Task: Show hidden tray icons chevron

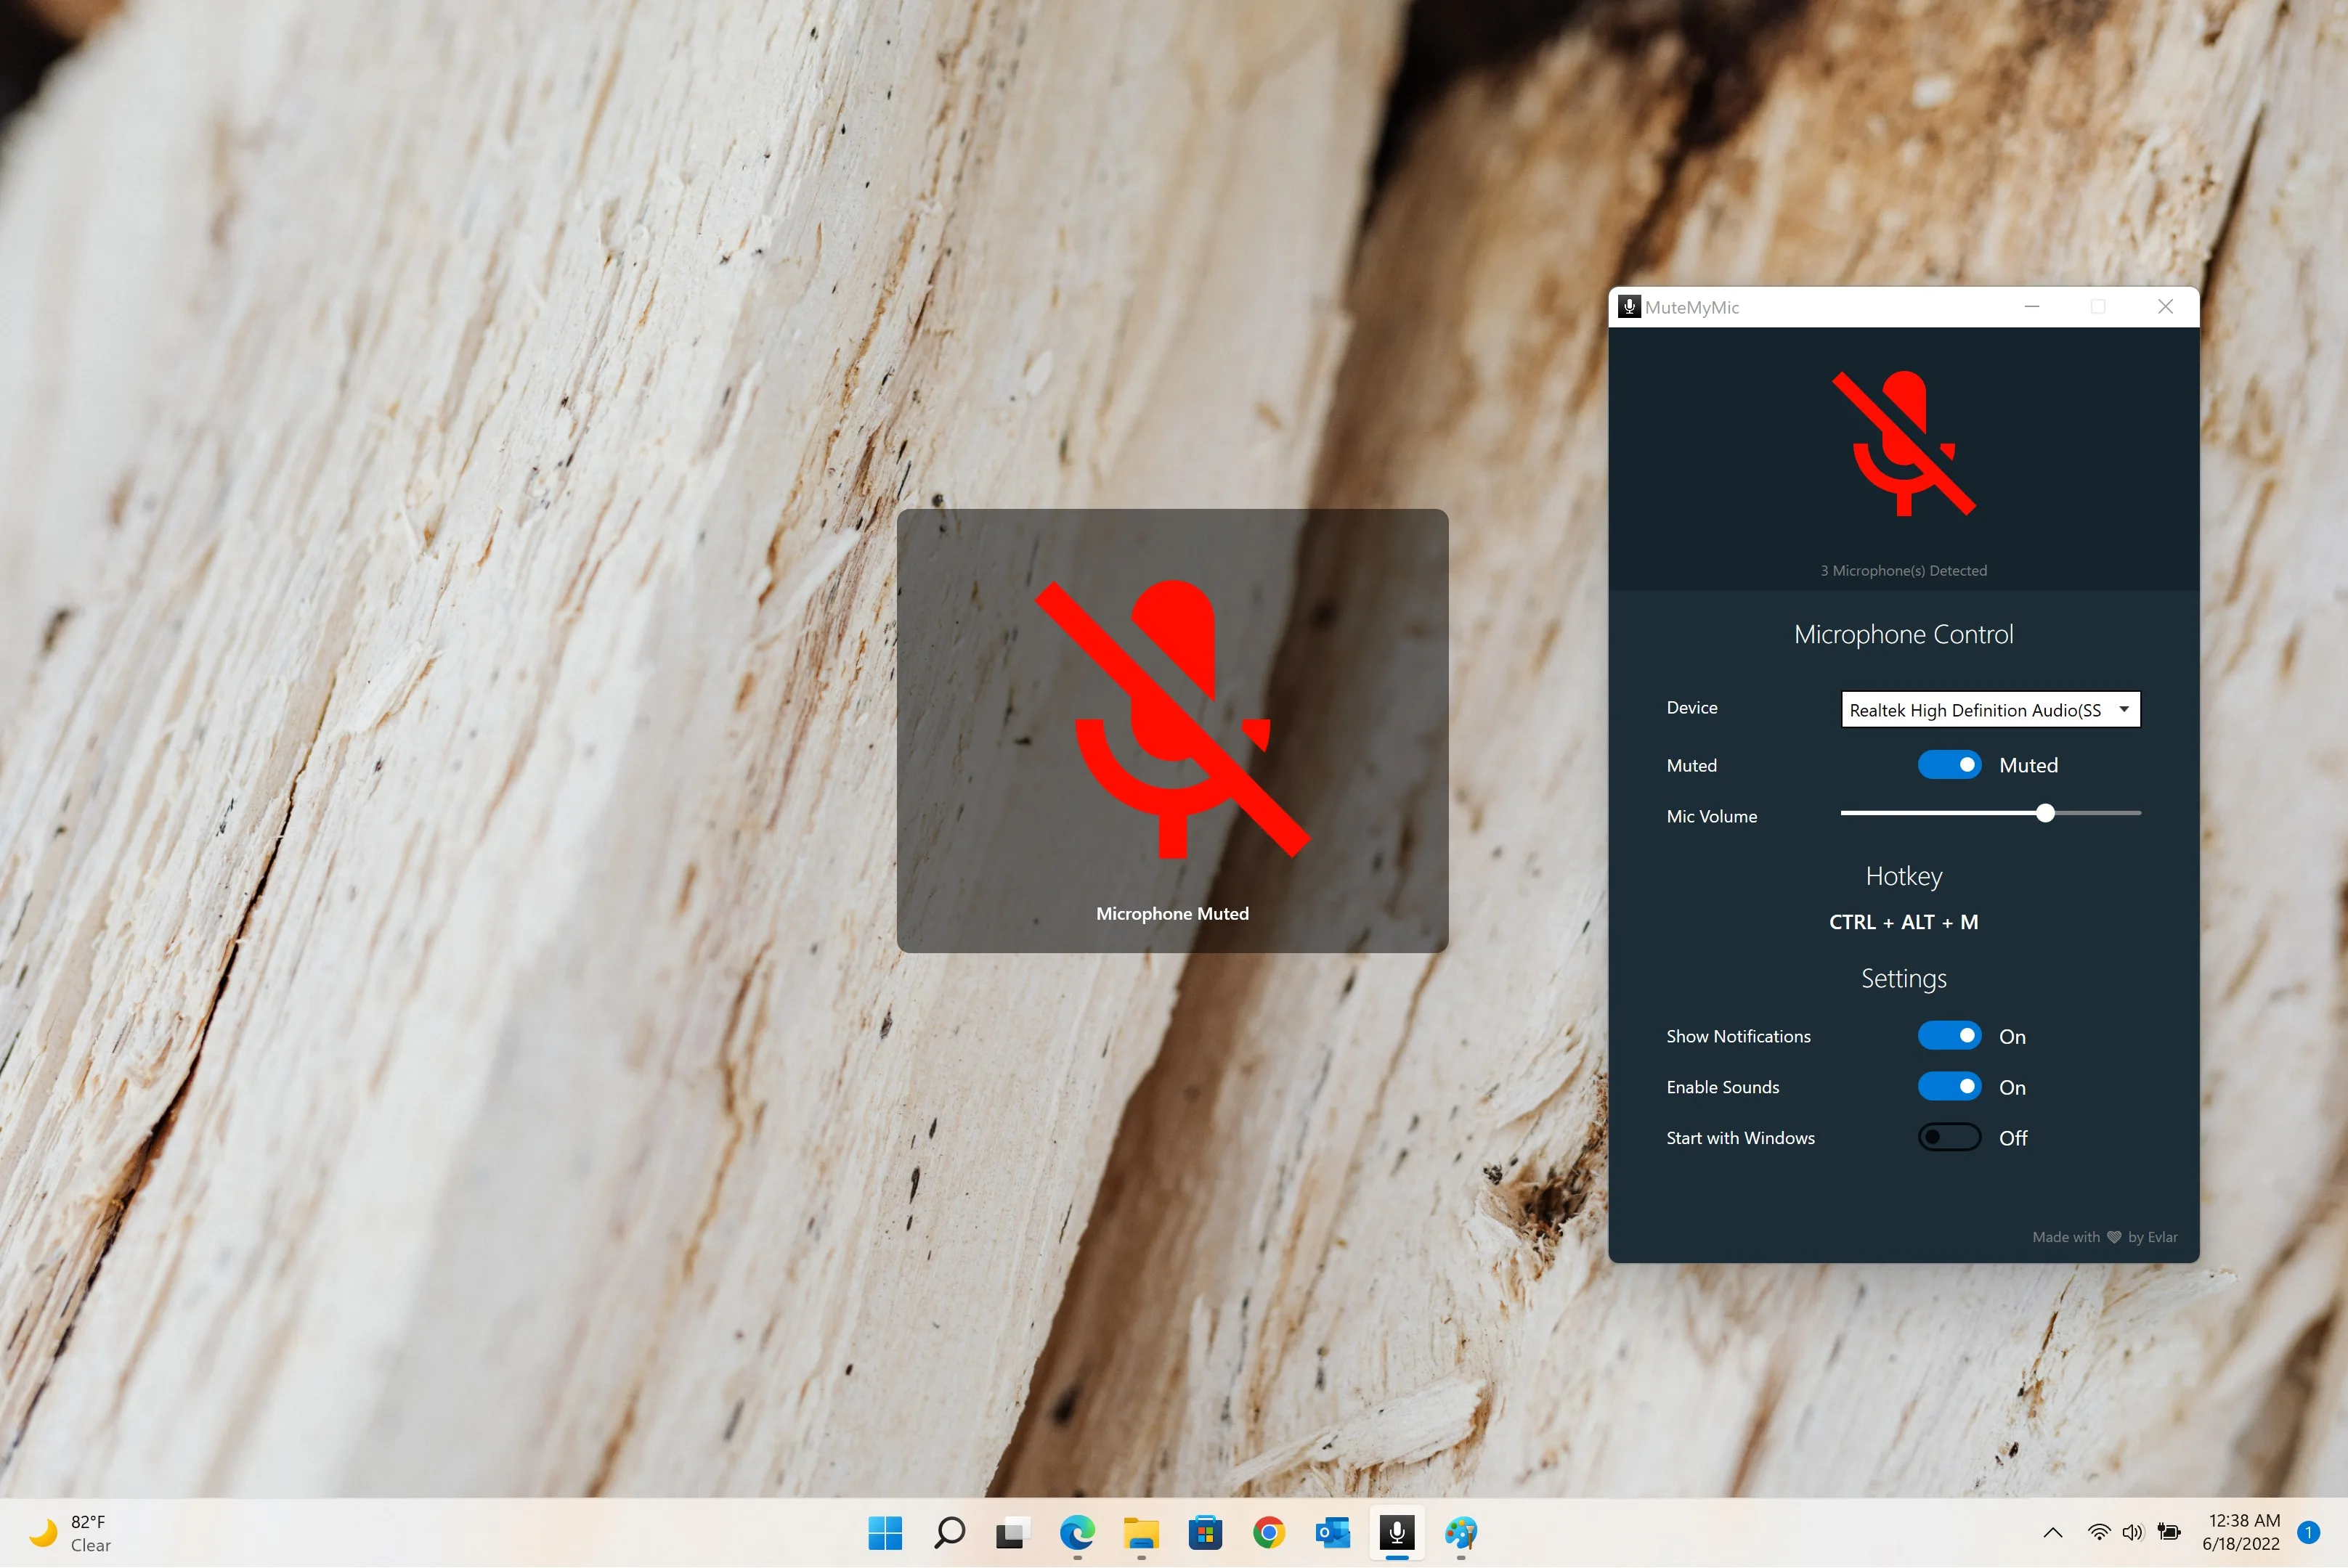Action: [x=2052, y=1532]
